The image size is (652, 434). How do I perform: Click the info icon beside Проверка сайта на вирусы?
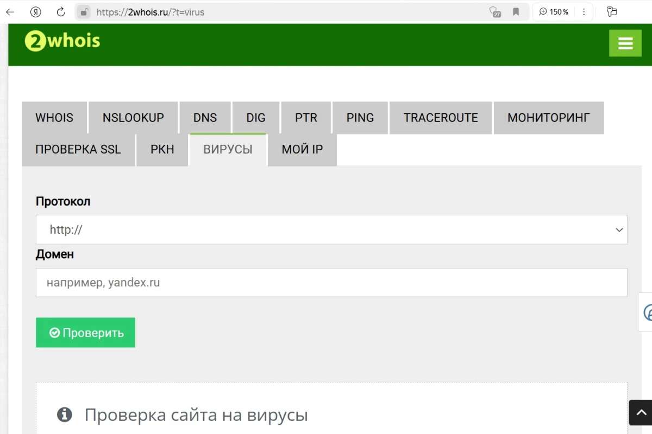click(65, 415)
